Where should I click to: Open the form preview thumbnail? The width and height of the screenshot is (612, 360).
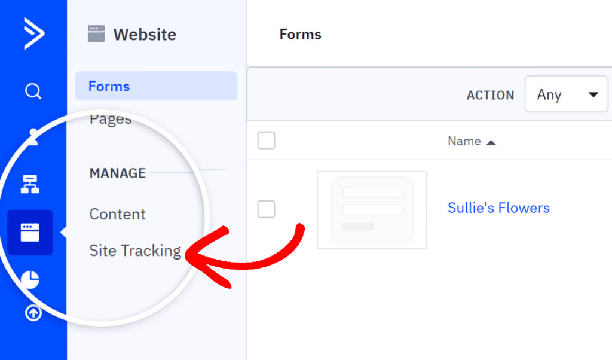pyautogui.click(x=371, y=210)
